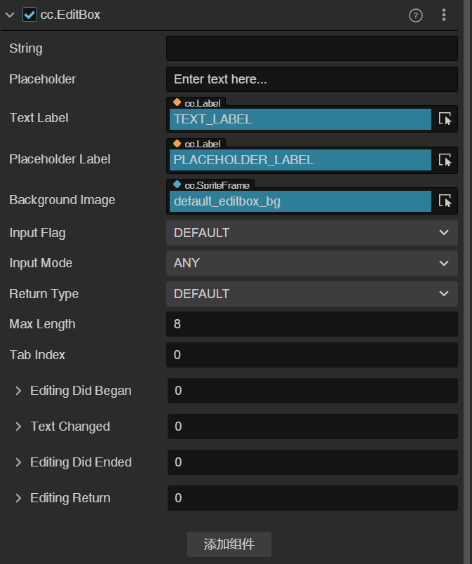This screenshot has width=472, height=564.
Task: Disable the cc.EditBox component checkbox
Action: tap(30, 15)
